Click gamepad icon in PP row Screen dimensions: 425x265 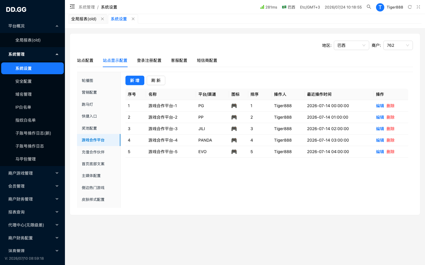[234, 117]
